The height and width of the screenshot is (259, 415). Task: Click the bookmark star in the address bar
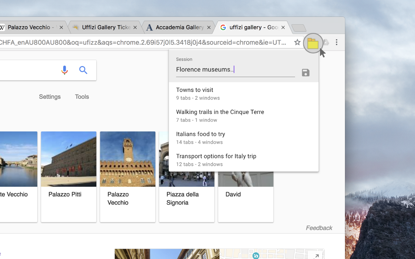(297, 42)
